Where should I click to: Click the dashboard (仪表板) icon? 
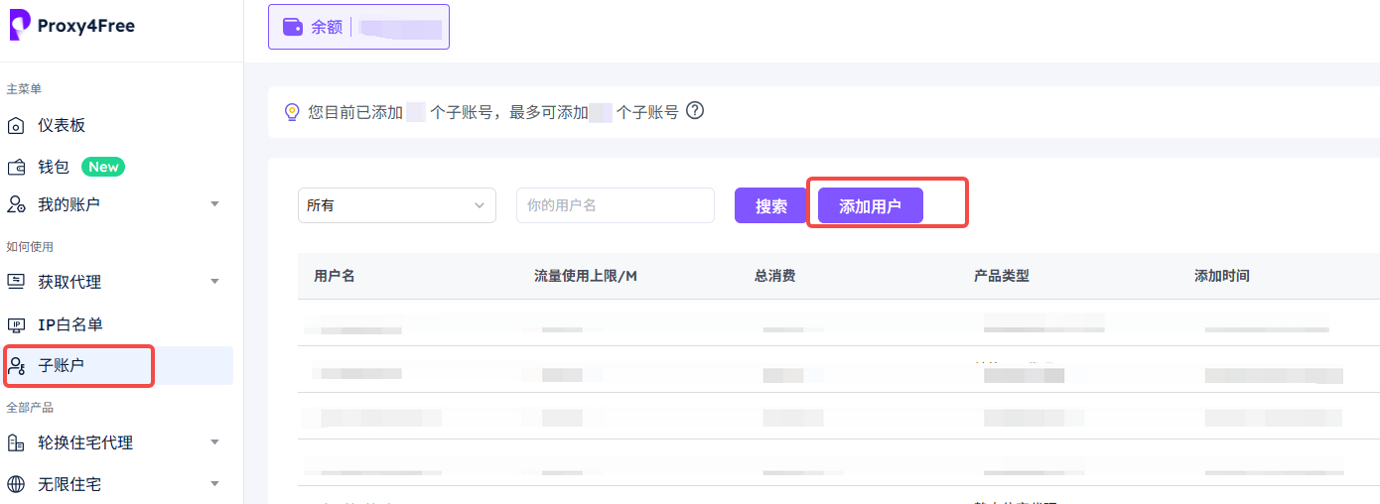tap(16, 126)
